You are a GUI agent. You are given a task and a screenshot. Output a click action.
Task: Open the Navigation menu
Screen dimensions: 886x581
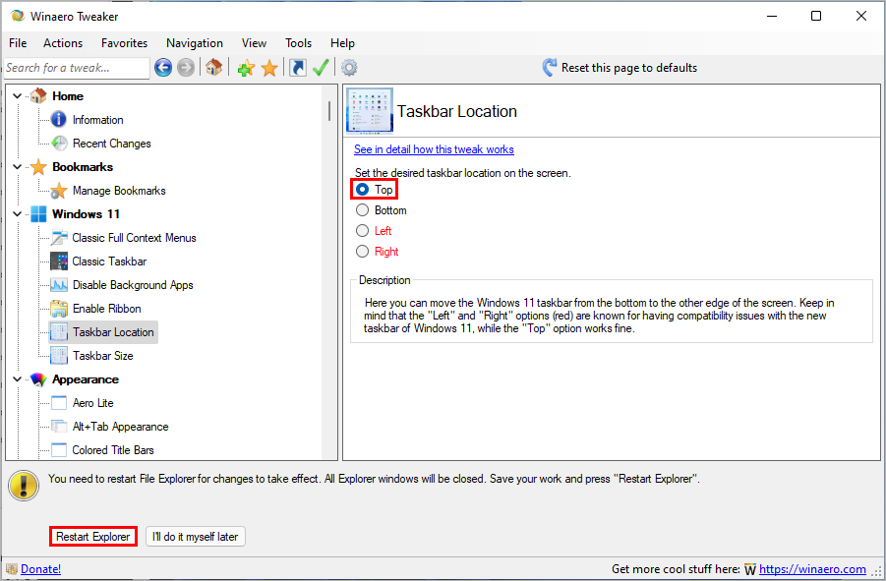point(195,43)
